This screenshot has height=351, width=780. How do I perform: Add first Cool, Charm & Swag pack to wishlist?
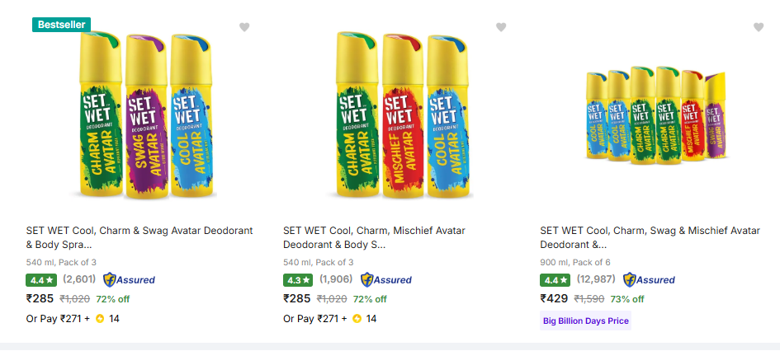click(x=244, y=27)
